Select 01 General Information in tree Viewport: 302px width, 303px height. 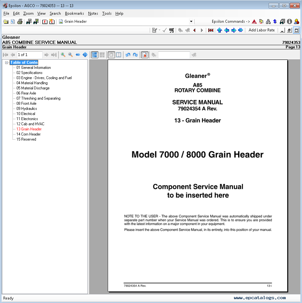pyautogui.click(x=34, y=68)
